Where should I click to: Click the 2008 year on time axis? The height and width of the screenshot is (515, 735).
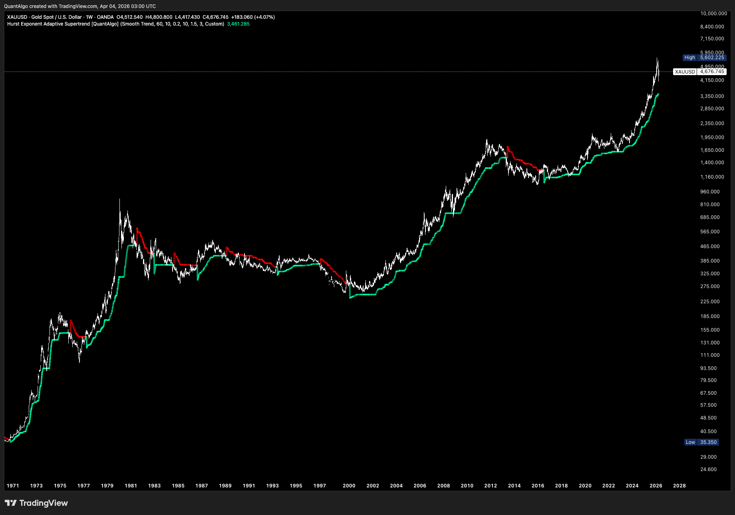coord(443,486)
